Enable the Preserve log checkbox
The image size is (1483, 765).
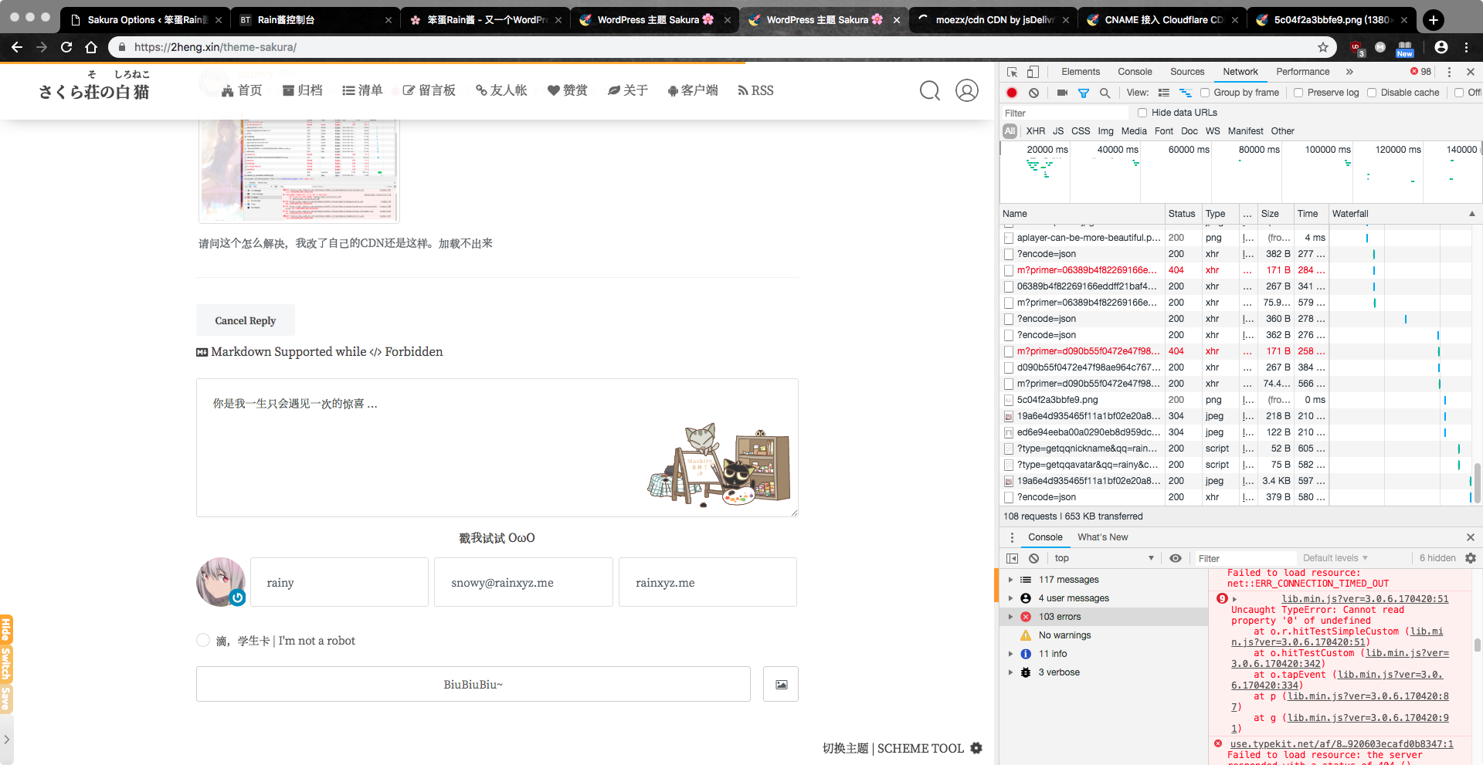point(1298,93)
